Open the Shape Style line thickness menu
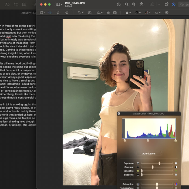 128,13
